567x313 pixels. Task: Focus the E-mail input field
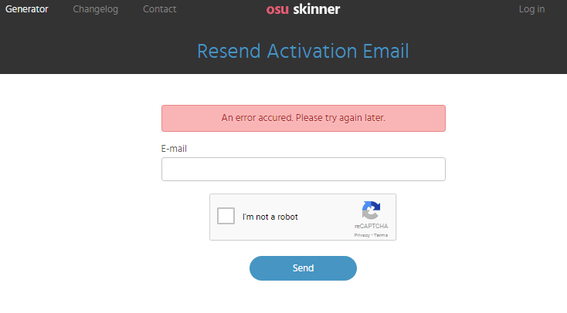(304, 169)
